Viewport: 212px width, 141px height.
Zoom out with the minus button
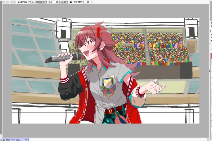coord(39,2)
